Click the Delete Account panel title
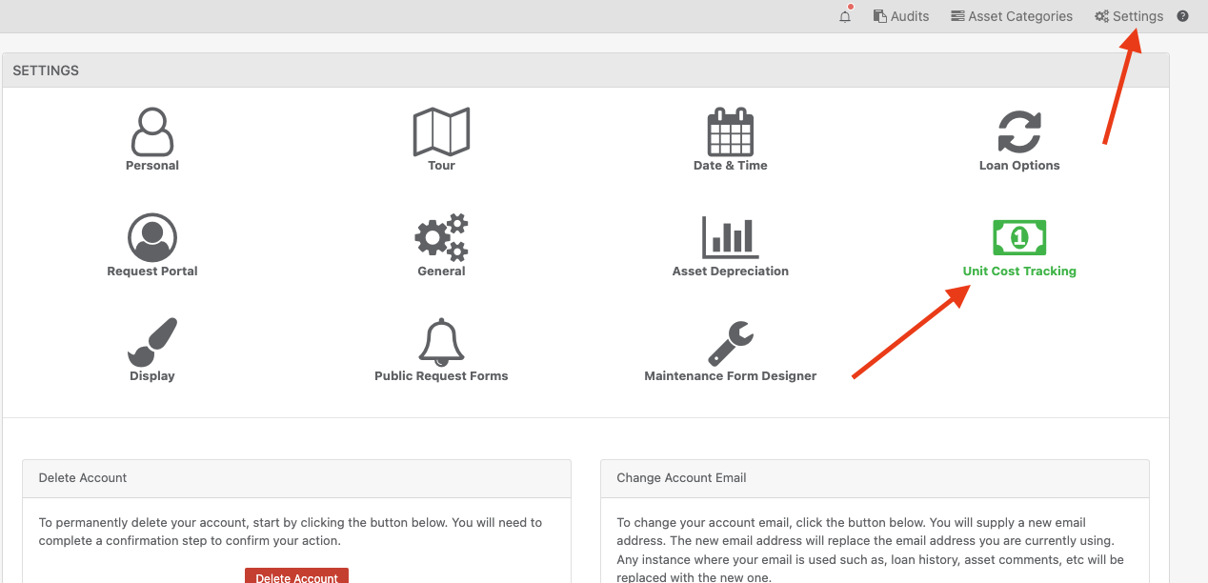This screenshot has height=583, width=1208. (x=83, y=477)
